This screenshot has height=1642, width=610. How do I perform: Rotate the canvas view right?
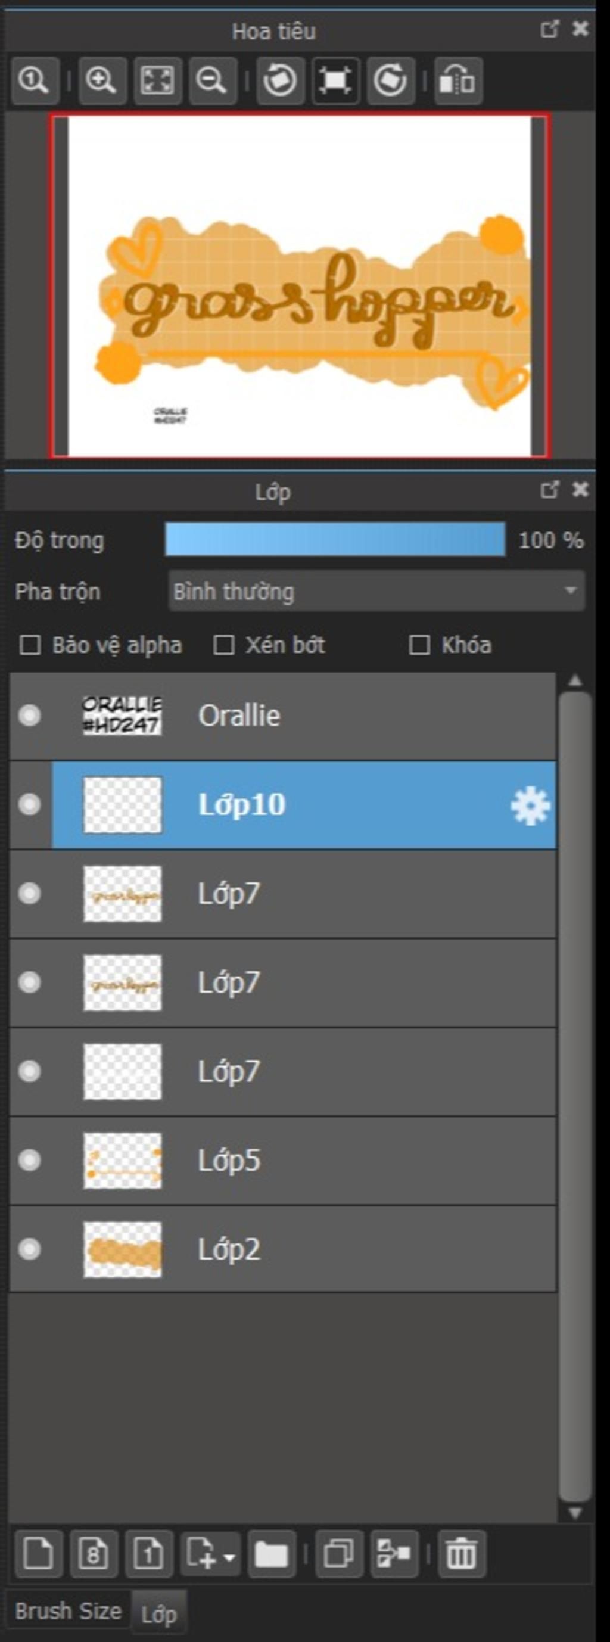coord(391,80)
